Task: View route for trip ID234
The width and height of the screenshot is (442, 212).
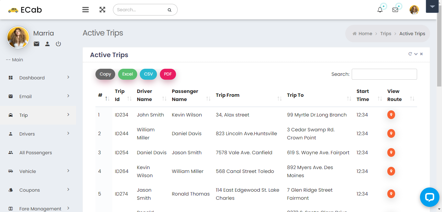Action: [x=391, y=115]
